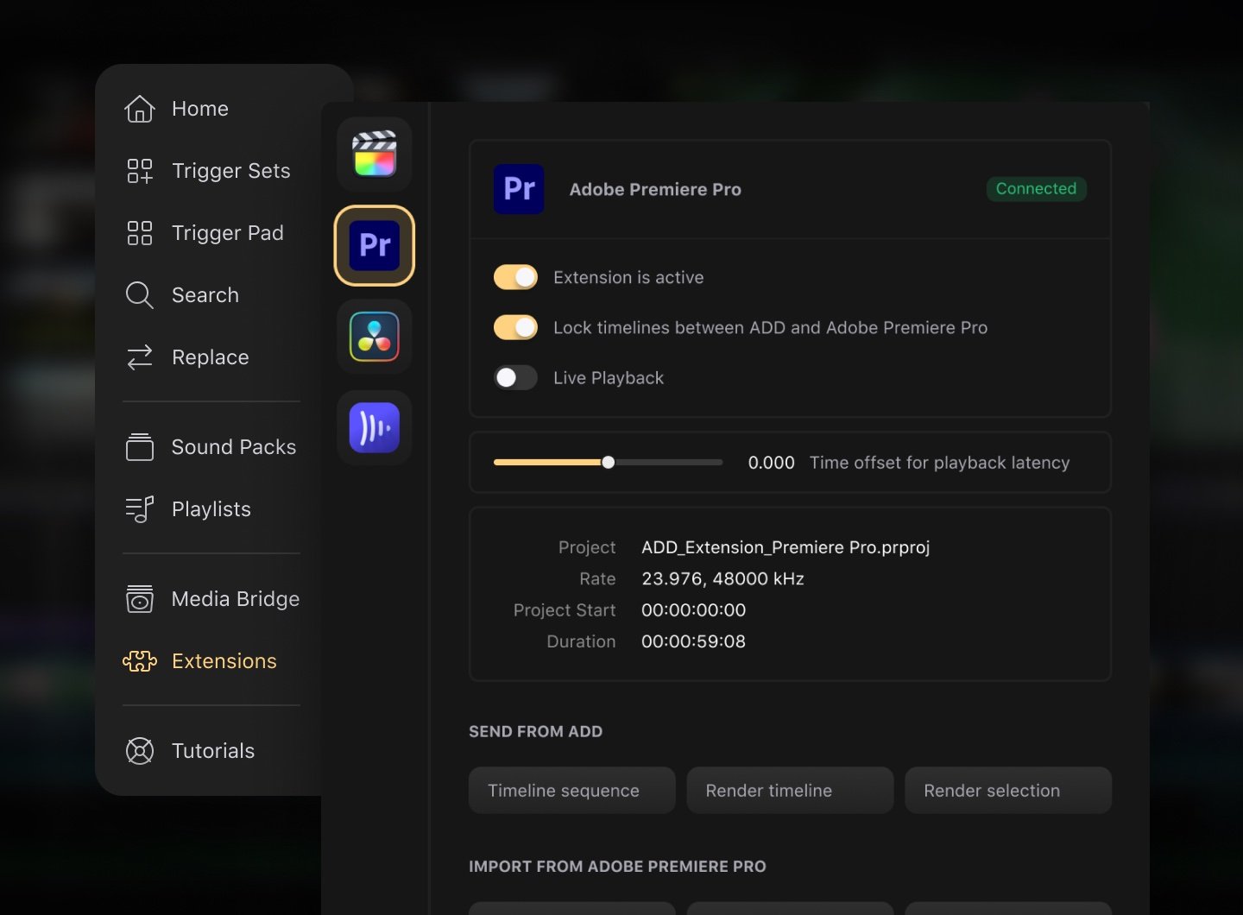Click the playback latency slider handle
This screenshot has width=1243, height=915.
609,463
